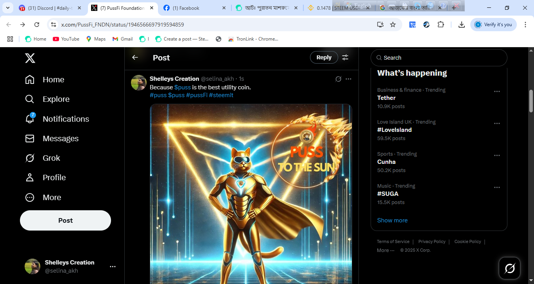Open the #SUGA trending topic
This screenshot has height=284, width=534.
click(x=388, y=194)
